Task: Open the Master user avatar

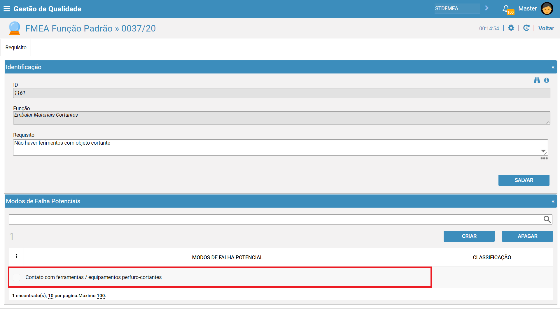Action: [547, 8]
